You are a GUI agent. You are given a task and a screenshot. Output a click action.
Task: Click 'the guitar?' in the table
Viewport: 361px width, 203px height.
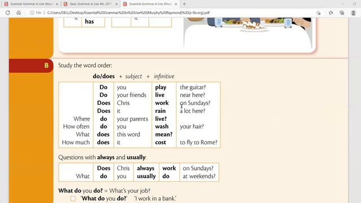click(x=193, y=87)
